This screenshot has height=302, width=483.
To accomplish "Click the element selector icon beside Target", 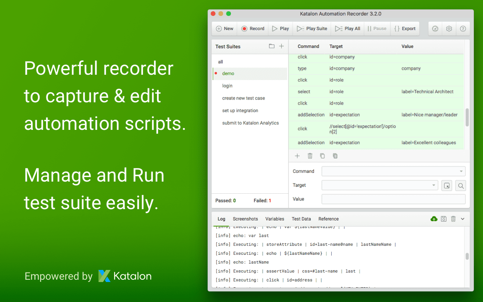I will click(446, 185).
